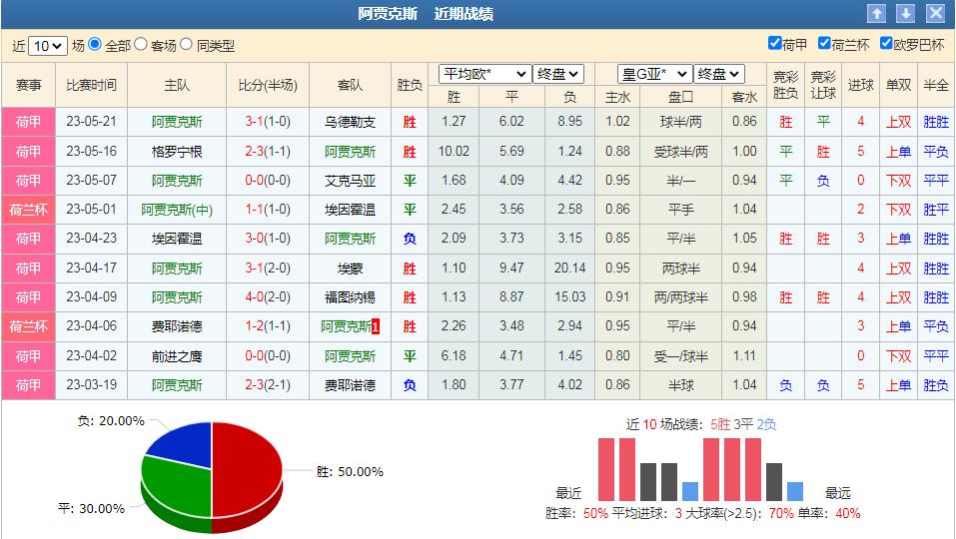This screenshot has height=539, width=956.
Task: Click the 5胜 record summary text
Action: point(720,424)
